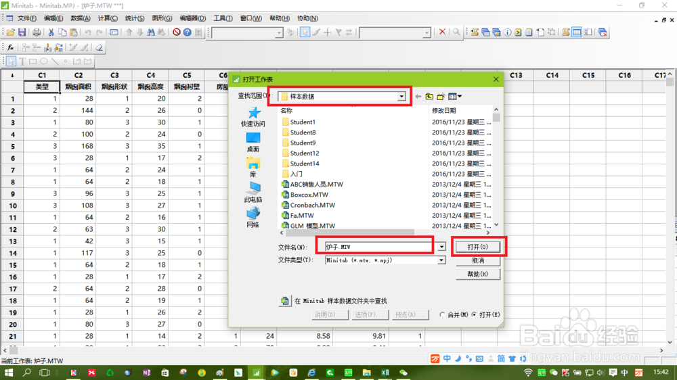Click the Save Project floppy icon
The height and width of the screenshot is (380, 677).
click(x=22, y=32)
